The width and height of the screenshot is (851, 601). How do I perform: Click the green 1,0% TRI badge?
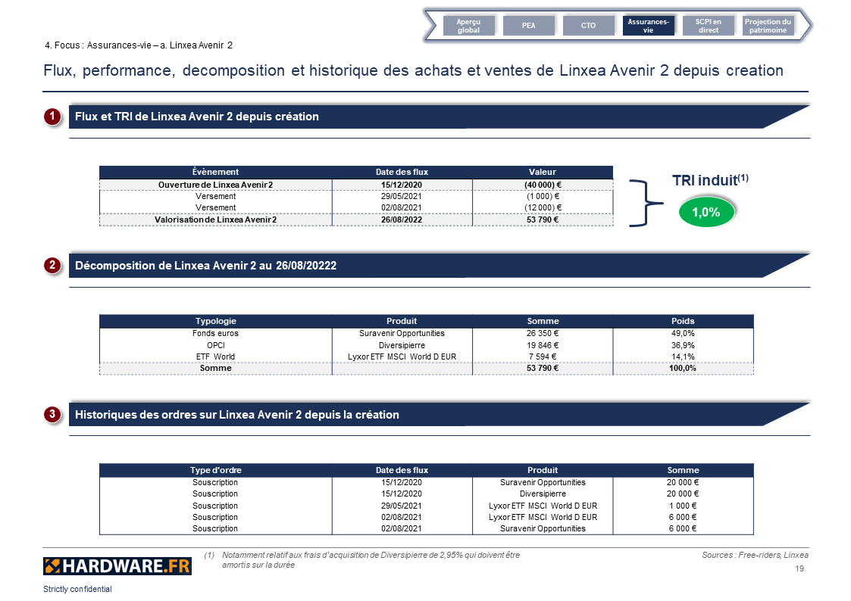tap(706, 212)
